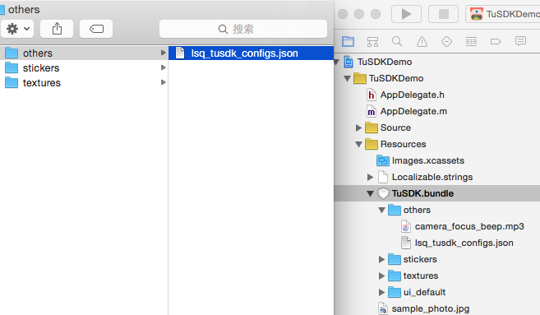Open the Finder action gear menu
The height and width of the screenshot is (315, 540).
point(17,29)
